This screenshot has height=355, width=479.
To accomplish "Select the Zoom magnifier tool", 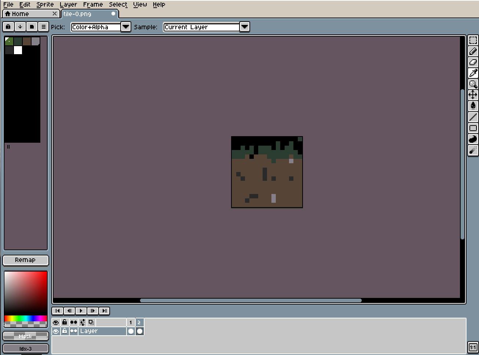I will click(473, 84).
